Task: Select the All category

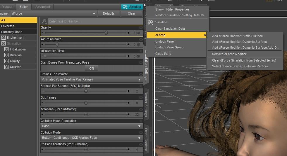Action: pos(18,20)
